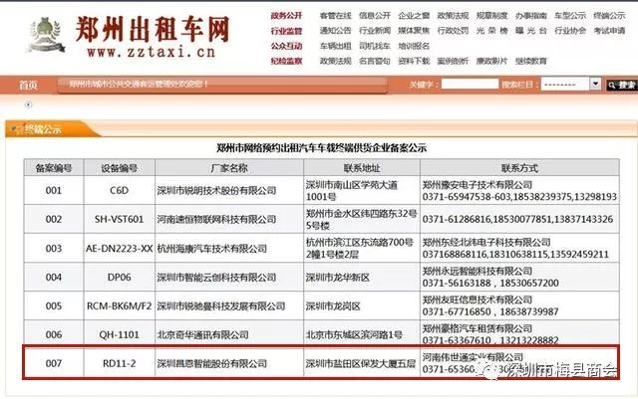Open the 司机找车 link

coord(375,46)
